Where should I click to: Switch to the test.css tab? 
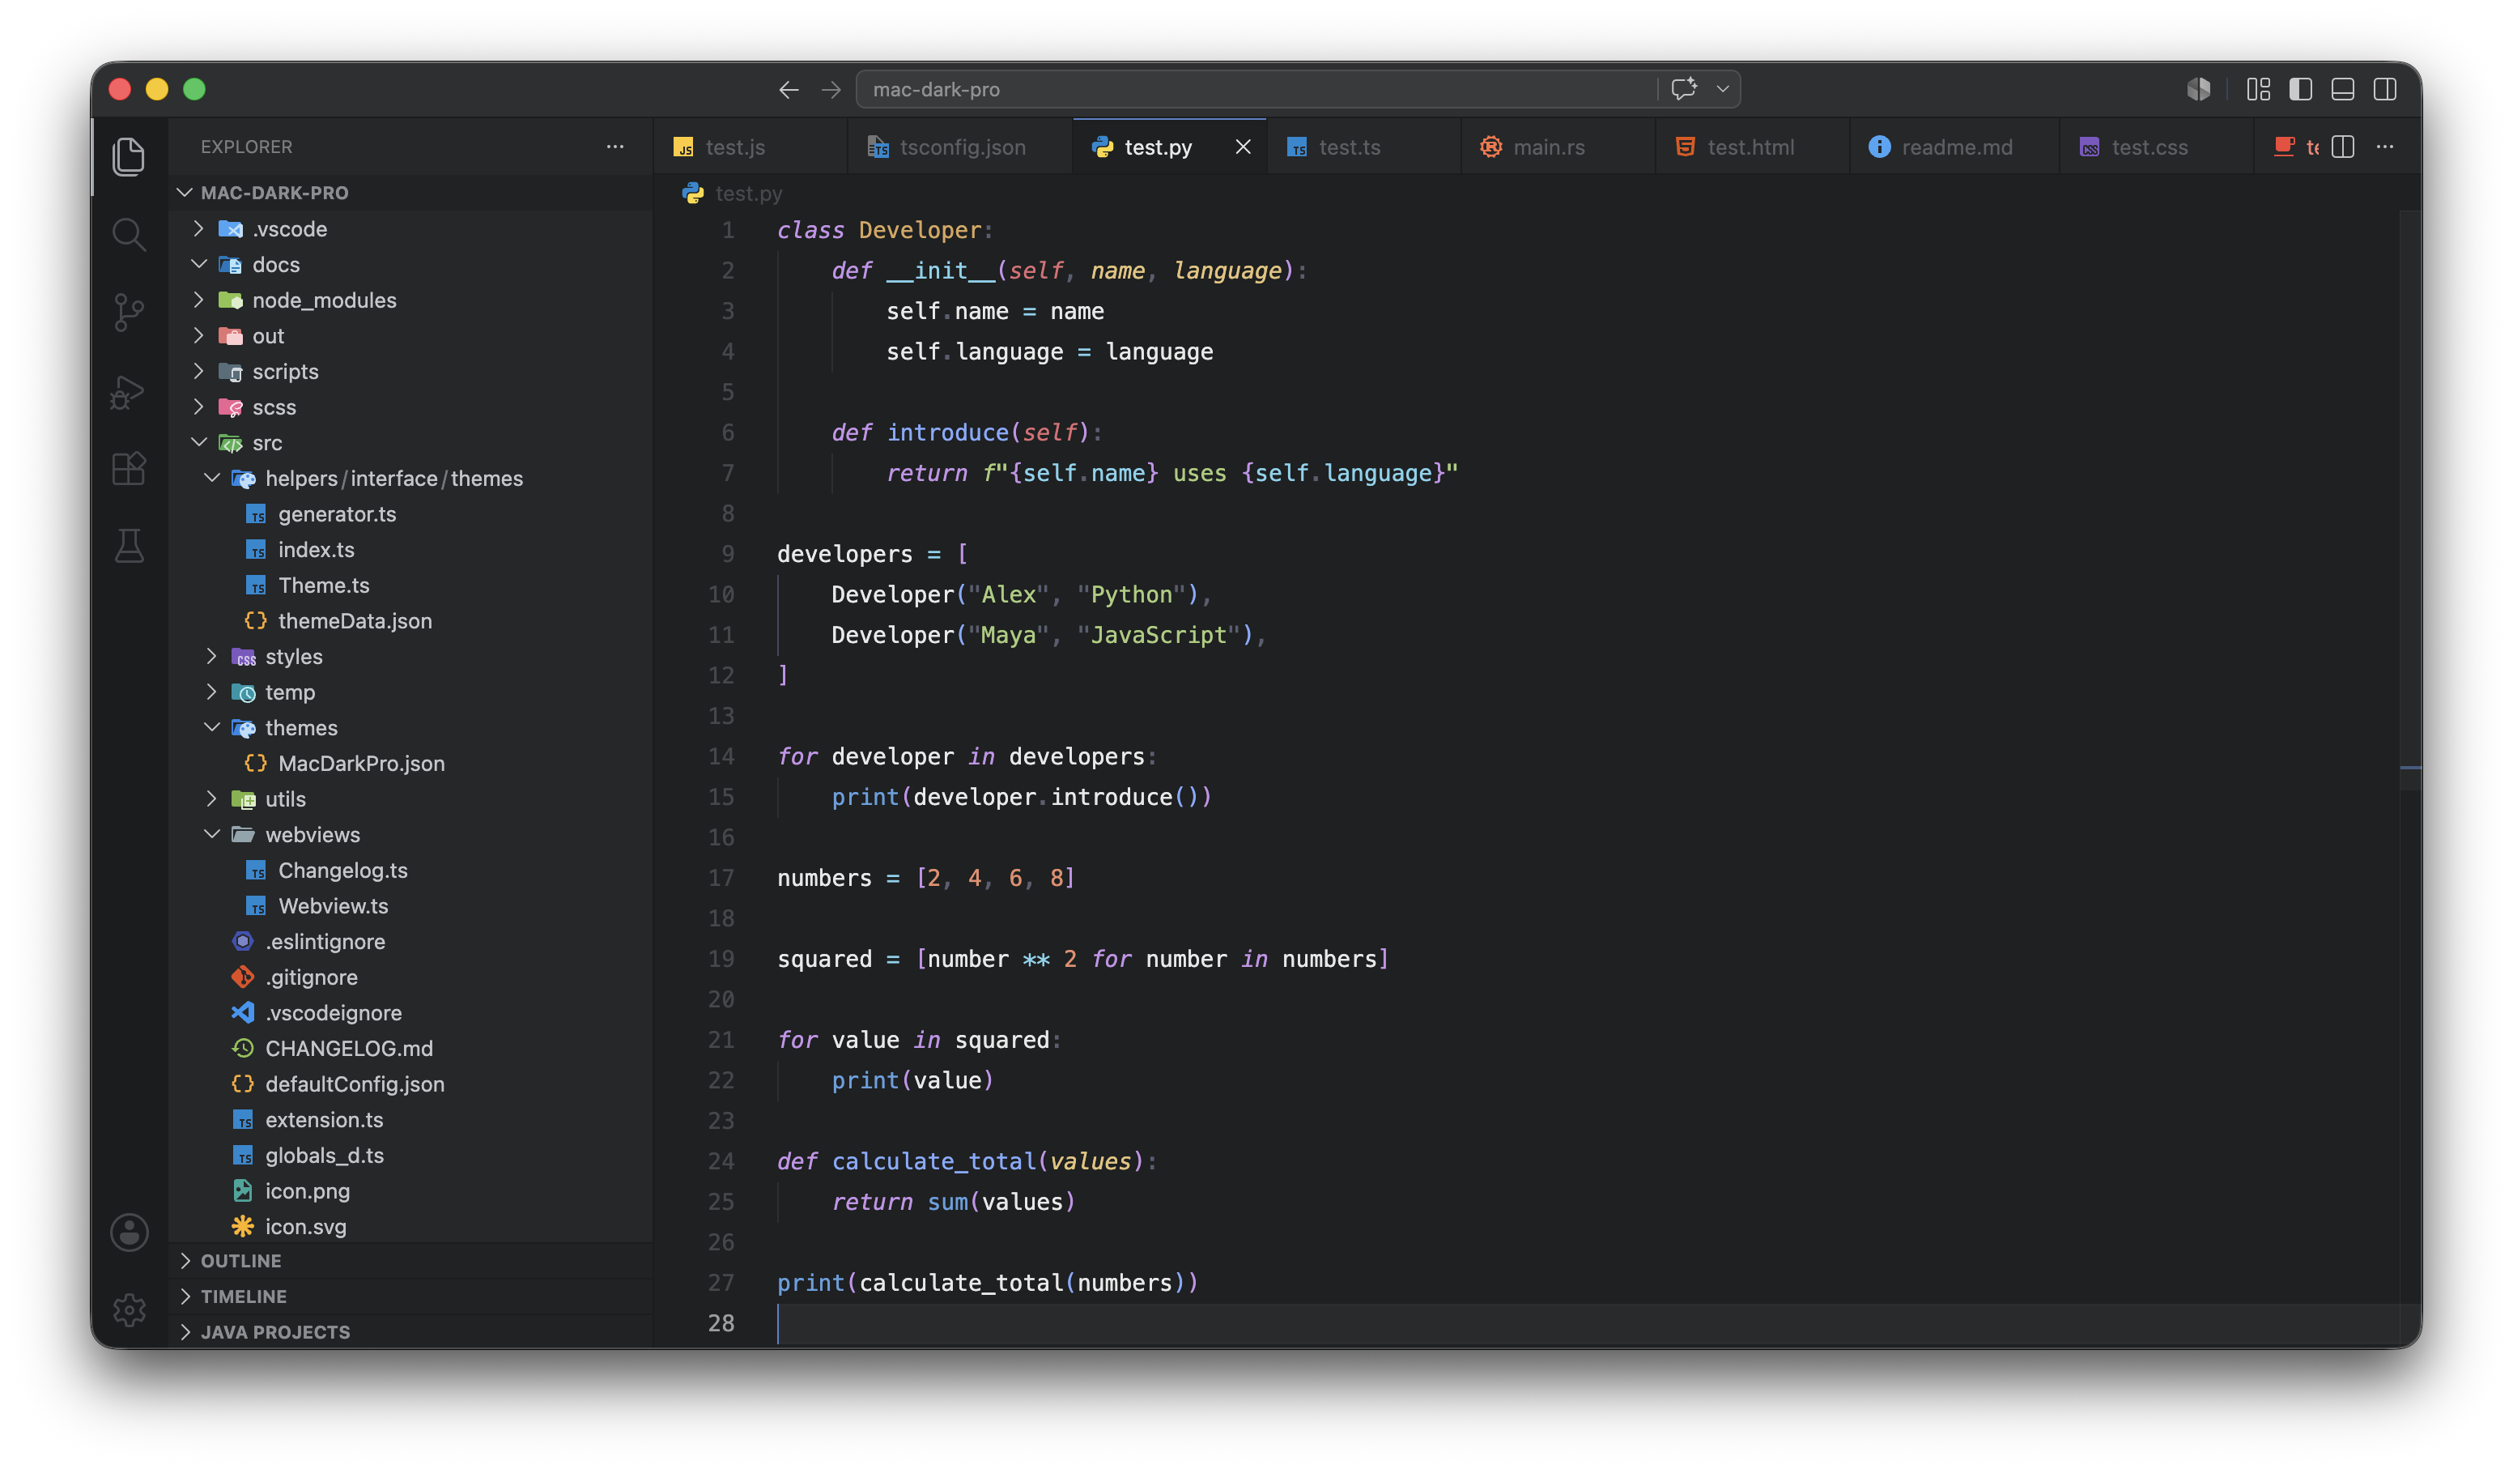click(2155, 147)
